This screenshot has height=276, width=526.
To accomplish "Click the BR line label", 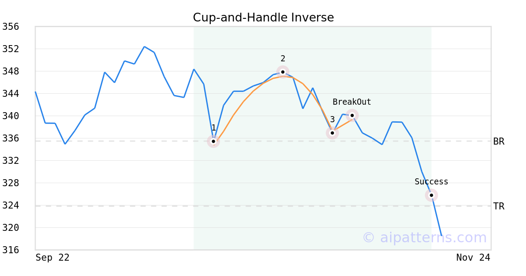I will 498,142.
